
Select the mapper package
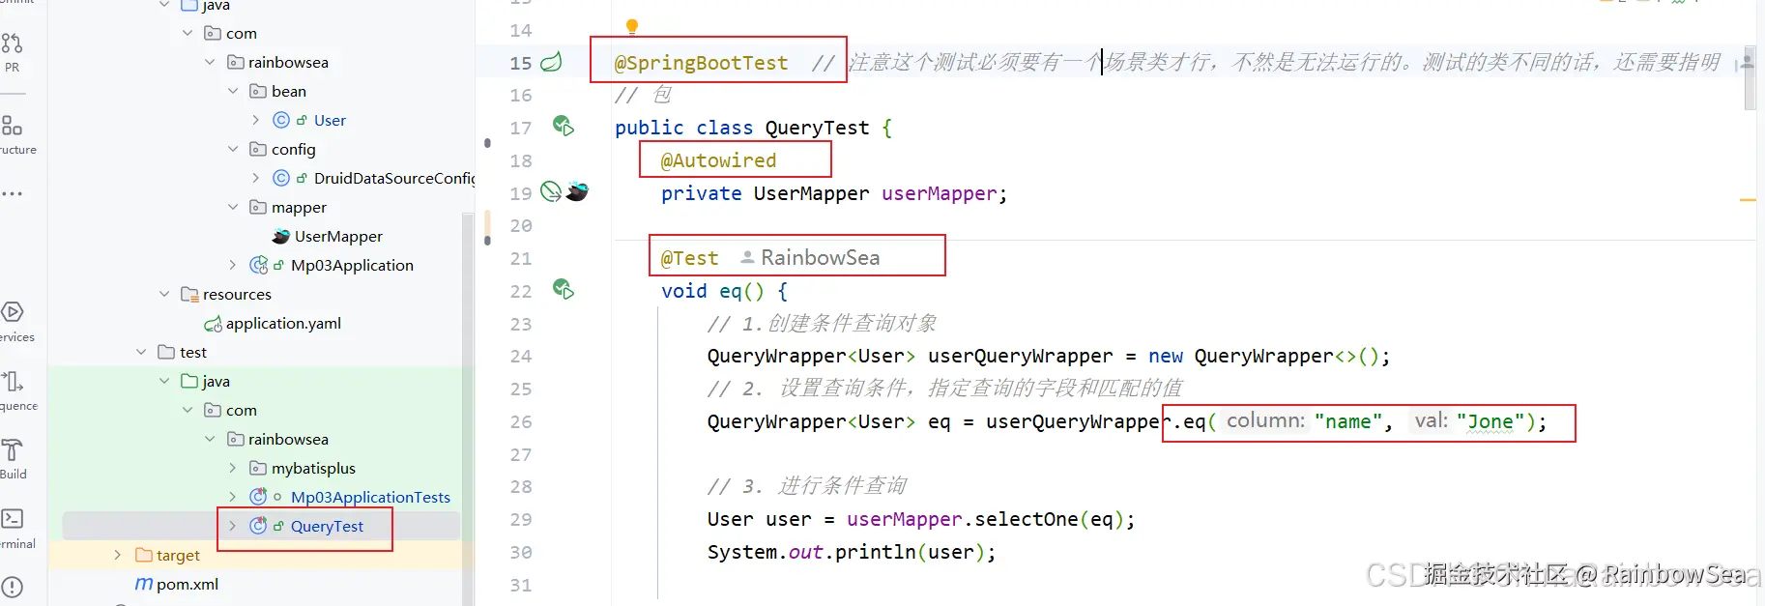299,207
